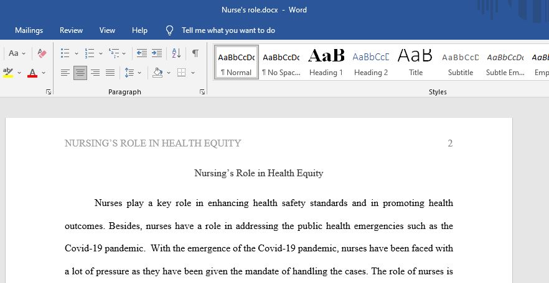Image resolution: width=549 pixels, height=283 pixels.
Task: Apply bullet list formatting
Action: (65, 53)
